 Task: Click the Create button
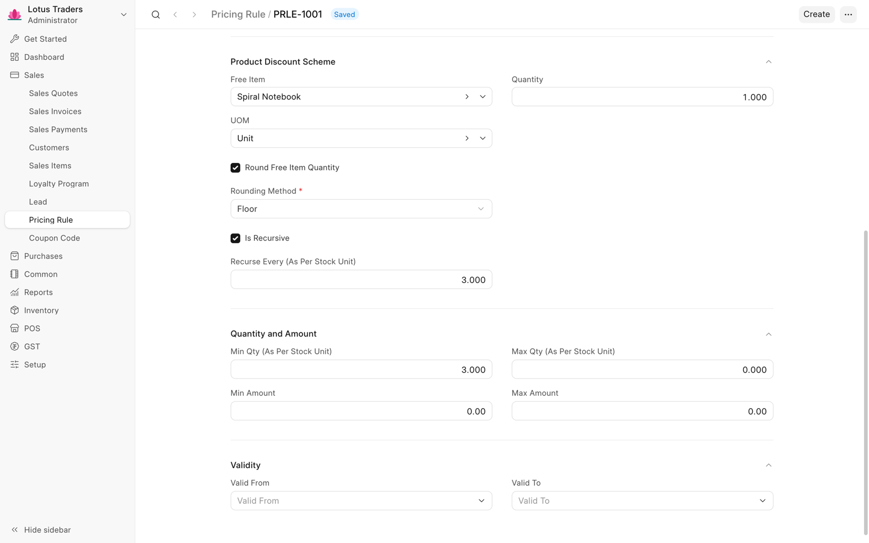click(x=816, y=15)
